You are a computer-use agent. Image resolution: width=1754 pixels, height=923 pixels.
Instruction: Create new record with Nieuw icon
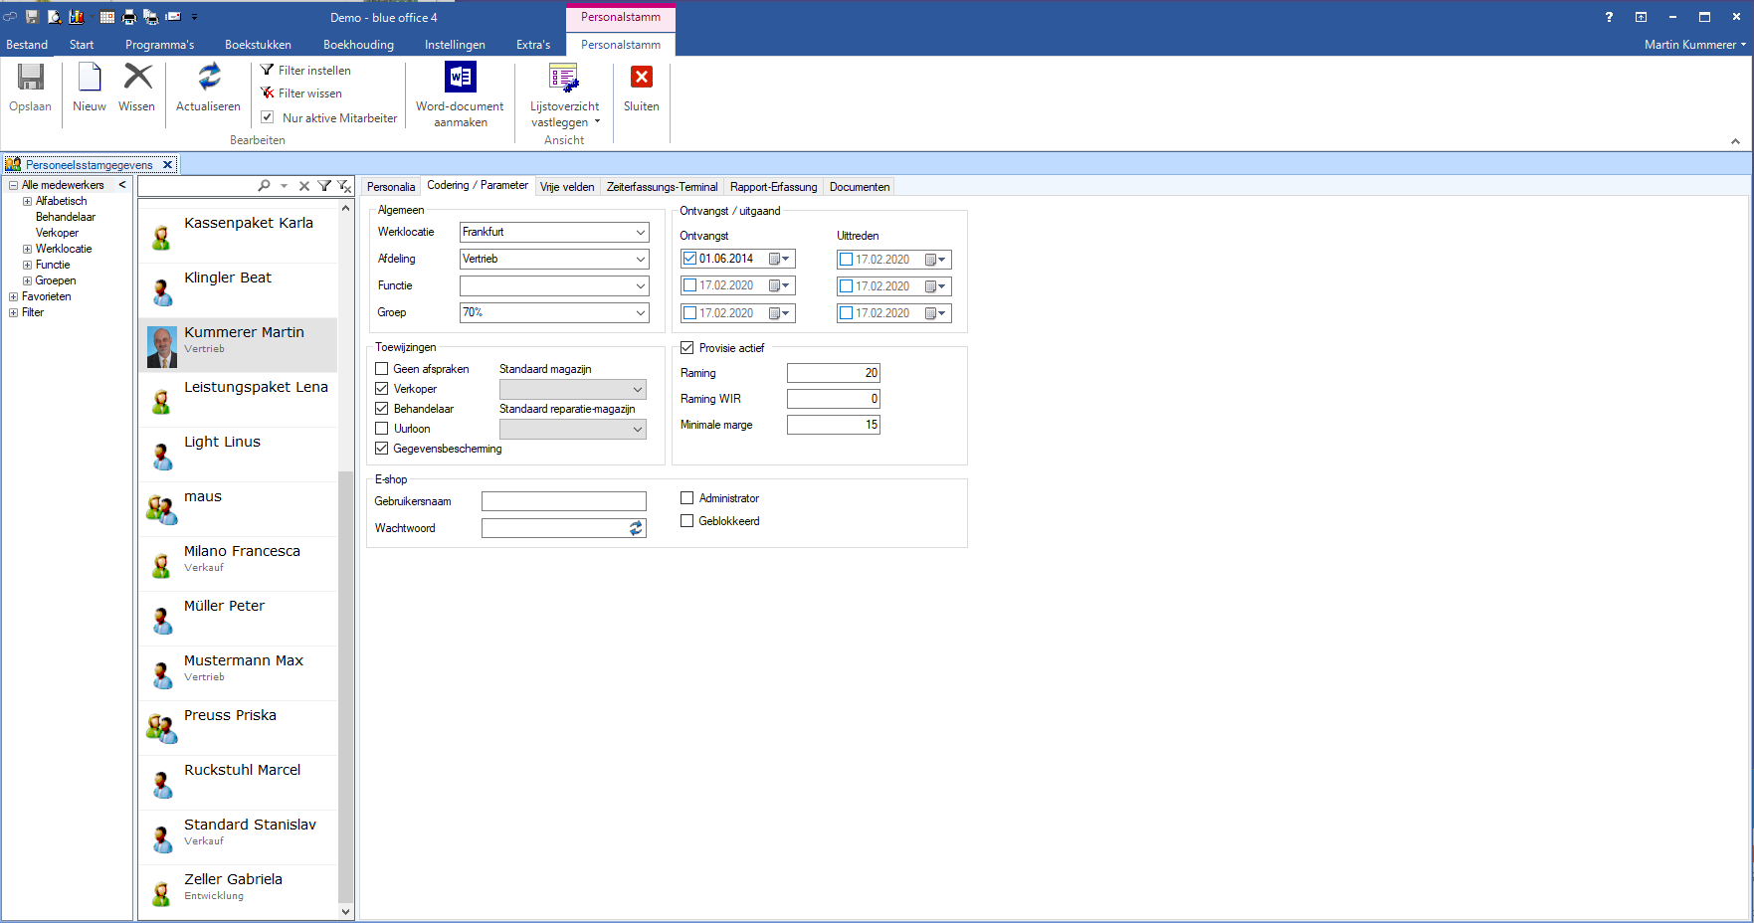(x=90, y=78)
